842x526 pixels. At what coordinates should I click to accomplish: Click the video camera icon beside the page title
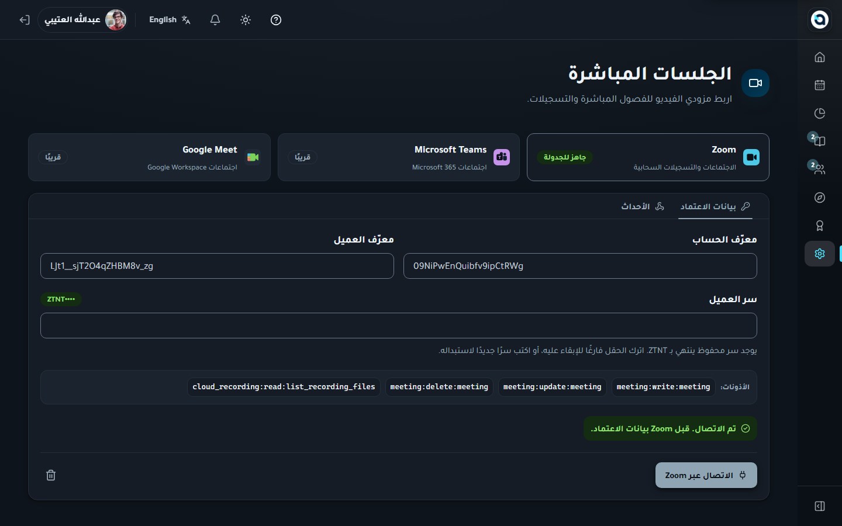pyautogui.click(x=755, y=83)
